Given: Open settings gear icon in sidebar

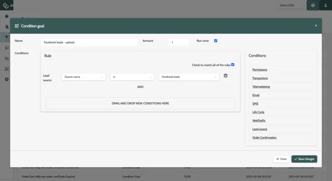Looking at the screenshot, I should tap(7, 79).
